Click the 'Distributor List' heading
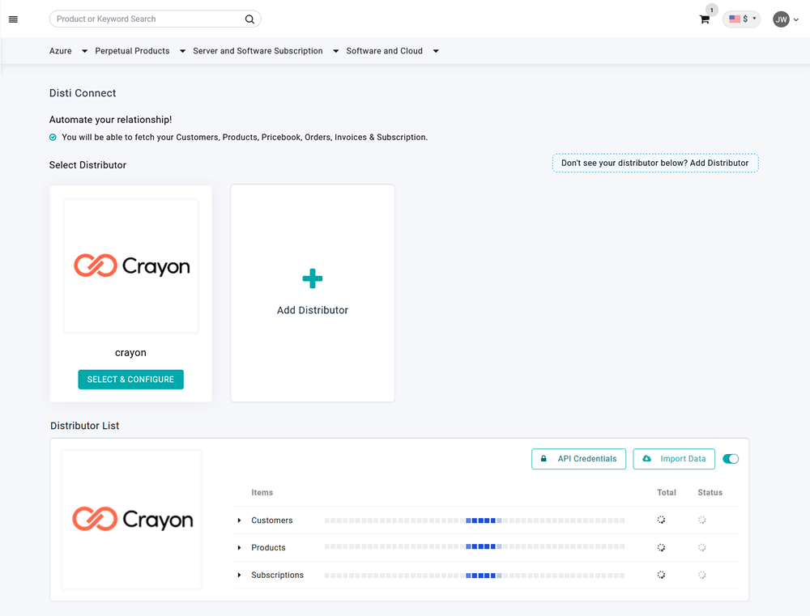The height and width of the screenshot is (616, 810). (x=85, y=426)
